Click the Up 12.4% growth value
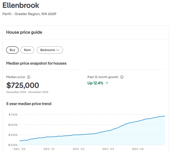 [95, 83]
